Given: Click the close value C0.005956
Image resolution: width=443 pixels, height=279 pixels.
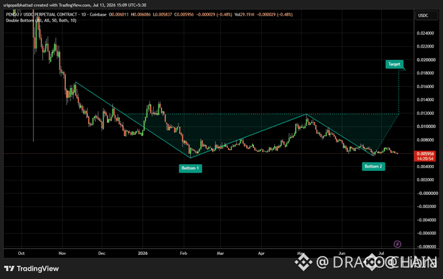Looking at the screenshot, I should [184, 14].
